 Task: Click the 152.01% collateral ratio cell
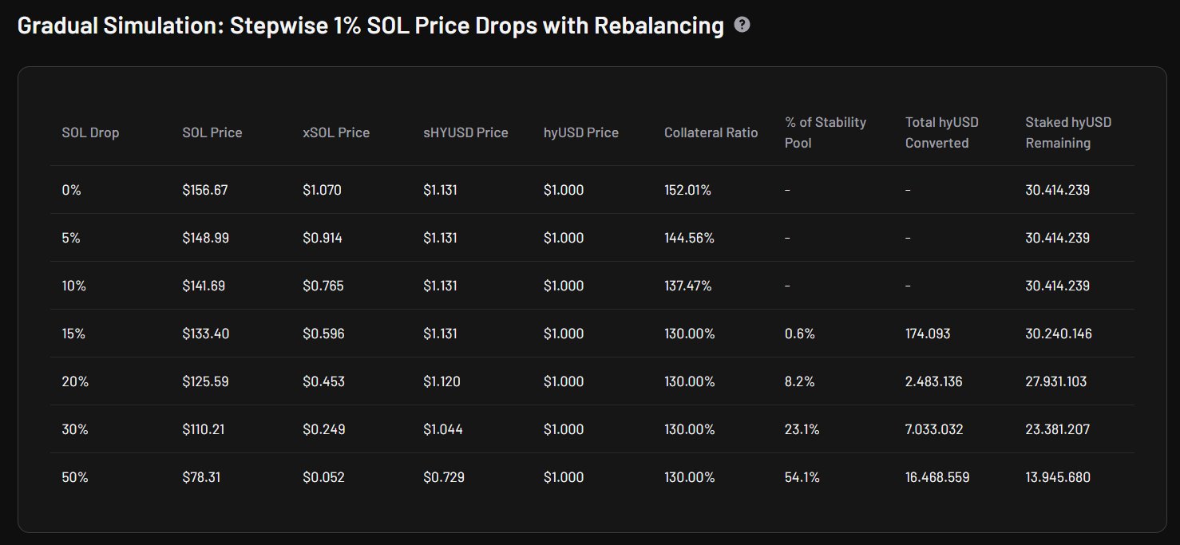click(x=687, y=190)
